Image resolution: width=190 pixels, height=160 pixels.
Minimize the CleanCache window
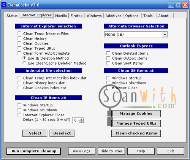(171, 5)
